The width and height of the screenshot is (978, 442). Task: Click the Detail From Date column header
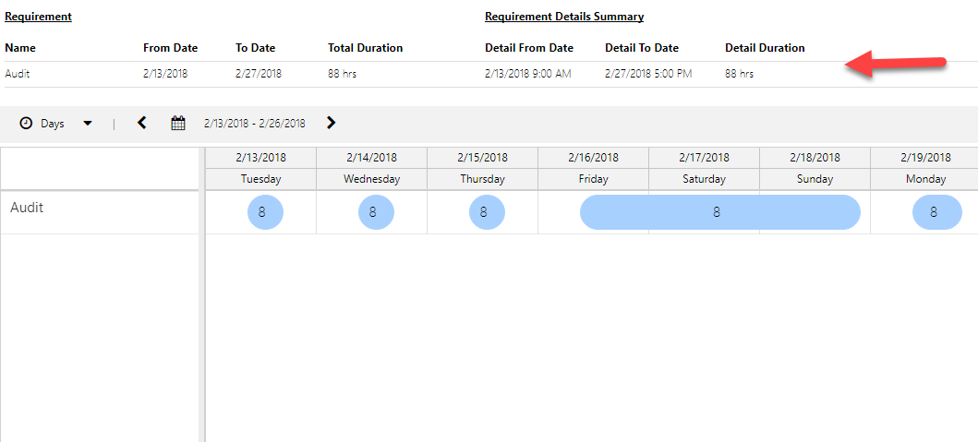pyautogui.click(x=528, y=48)
